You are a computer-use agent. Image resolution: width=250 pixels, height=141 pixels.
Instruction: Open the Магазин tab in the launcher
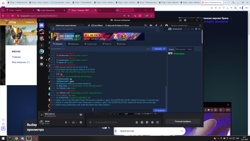pos(121,44)
